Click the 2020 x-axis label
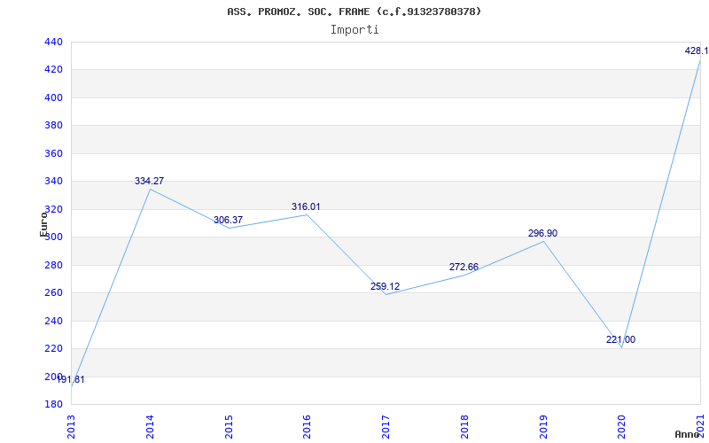This screenshot has width=709, height=443. point(622,427)
